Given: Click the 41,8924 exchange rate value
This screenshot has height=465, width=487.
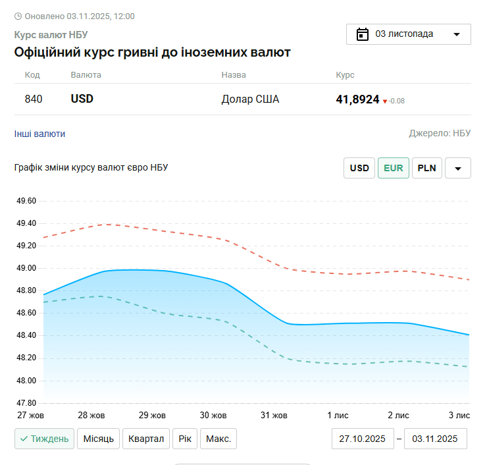Looking at the screenshot, I should pyautogui.click(x=357, y=99).
